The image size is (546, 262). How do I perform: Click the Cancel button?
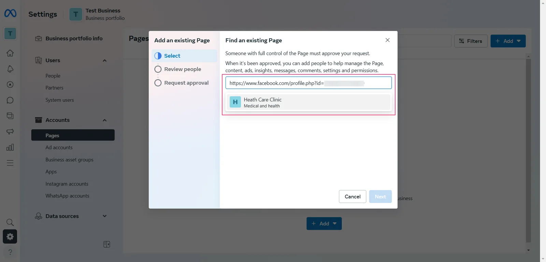click(353, 196)
